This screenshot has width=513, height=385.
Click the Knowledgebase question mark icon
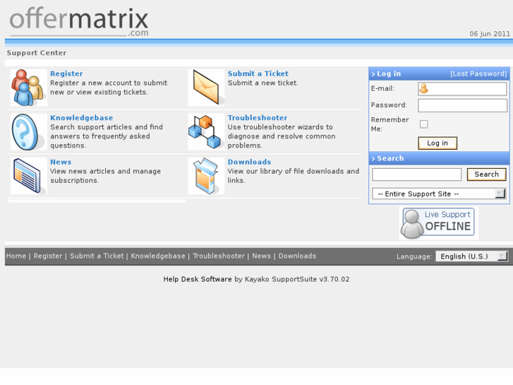point(28,131)
